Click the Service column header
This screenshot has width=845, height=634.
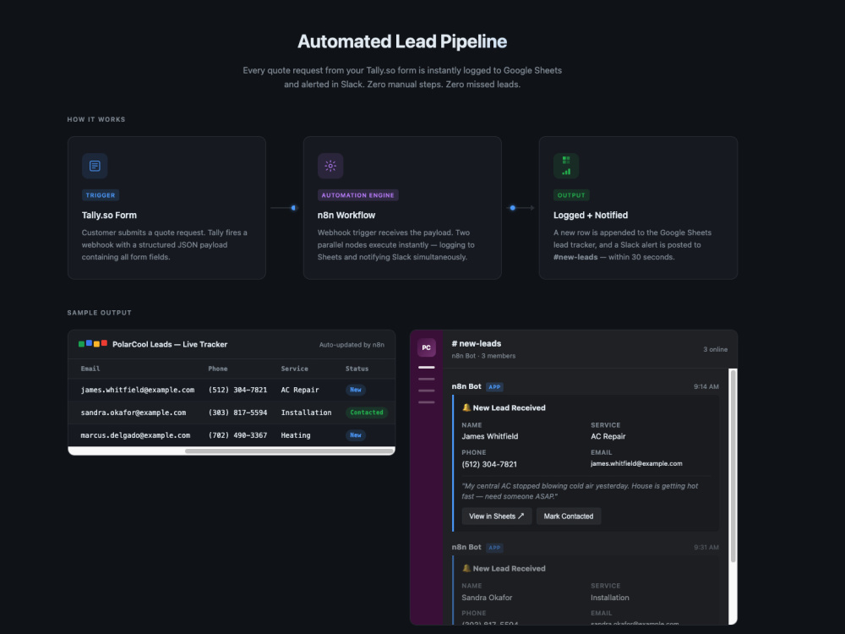coord(295,369)
